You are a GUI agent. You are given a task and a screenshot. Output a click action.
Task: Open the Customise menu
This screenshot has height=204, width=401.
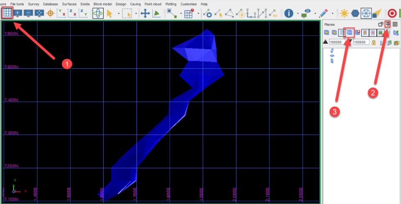188,4
